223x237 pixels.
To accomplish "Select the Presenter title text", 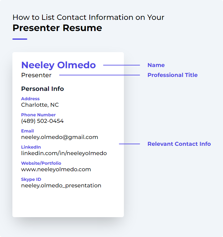I will pos(36,75).
